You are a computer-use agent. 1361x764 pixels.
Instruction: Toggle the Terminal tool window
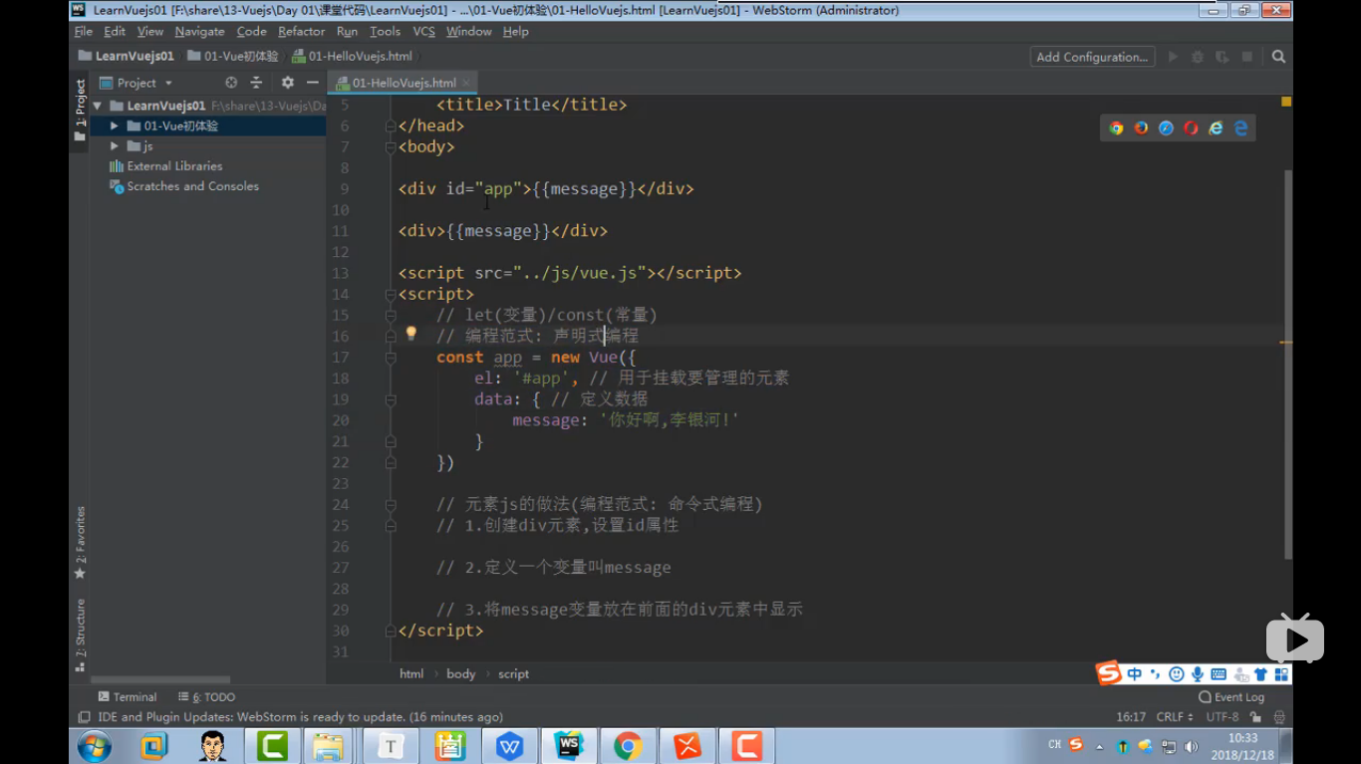coord(128,697)
